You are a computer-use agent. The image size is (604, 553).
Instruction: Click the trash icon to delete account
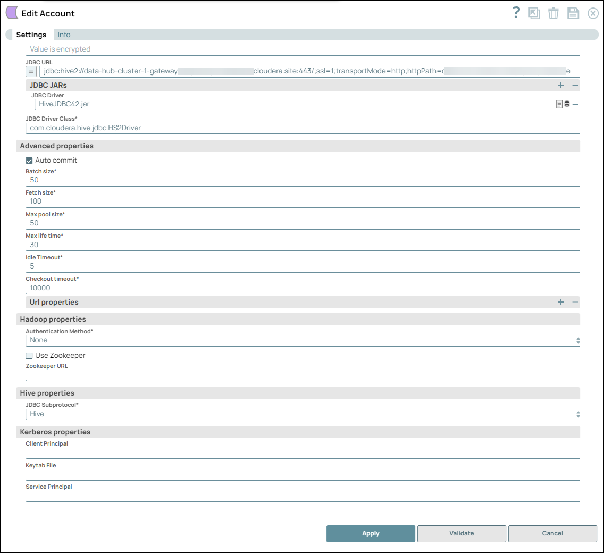[x=553, y=14]
